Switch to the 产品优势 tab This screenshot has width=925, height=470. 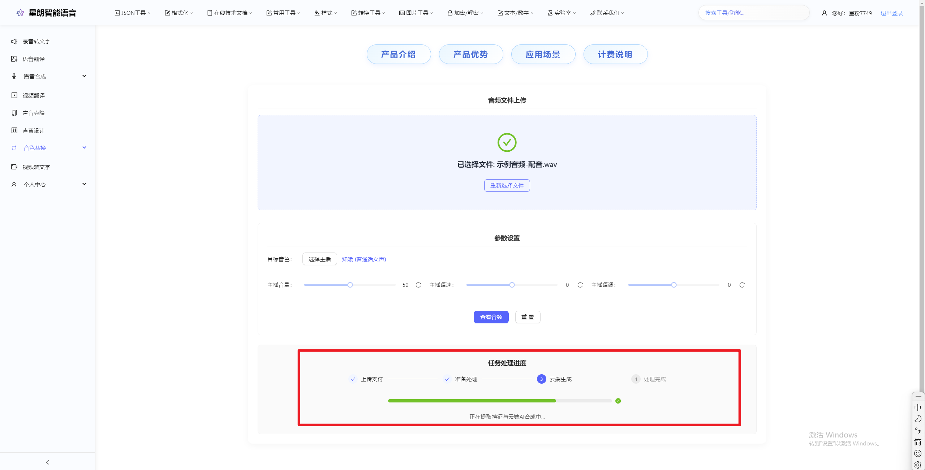(471, 54)
